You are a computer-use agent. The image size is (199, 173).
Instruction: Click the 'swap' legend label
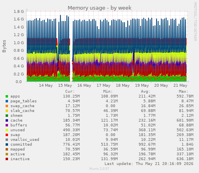15,135
